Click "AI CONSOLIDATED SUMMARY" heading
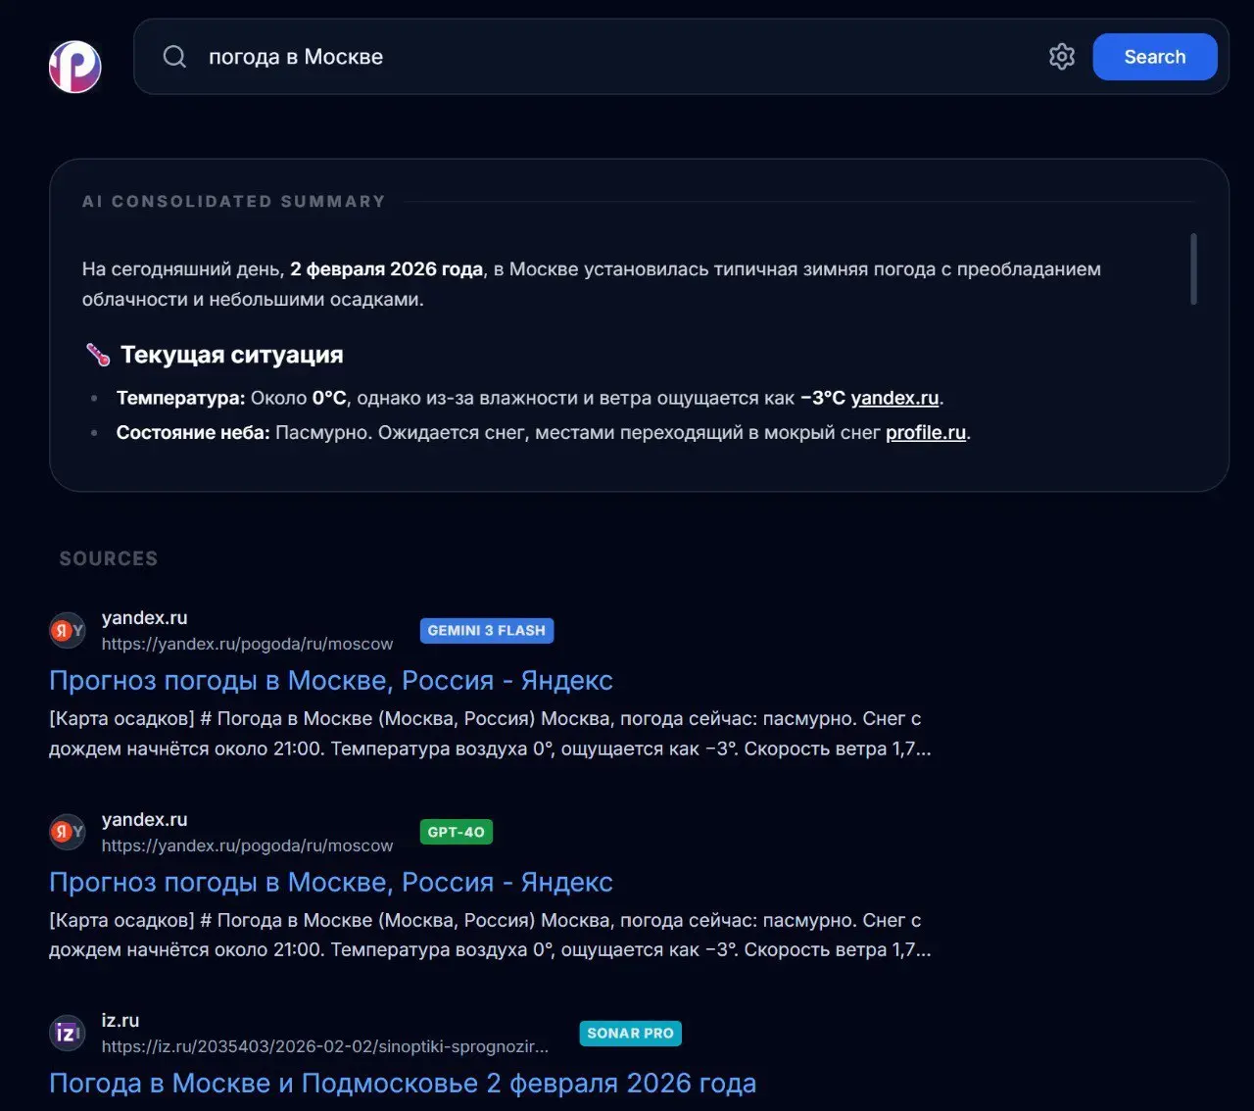This screenshot has width=1254, height=1111. coord(234,201)
